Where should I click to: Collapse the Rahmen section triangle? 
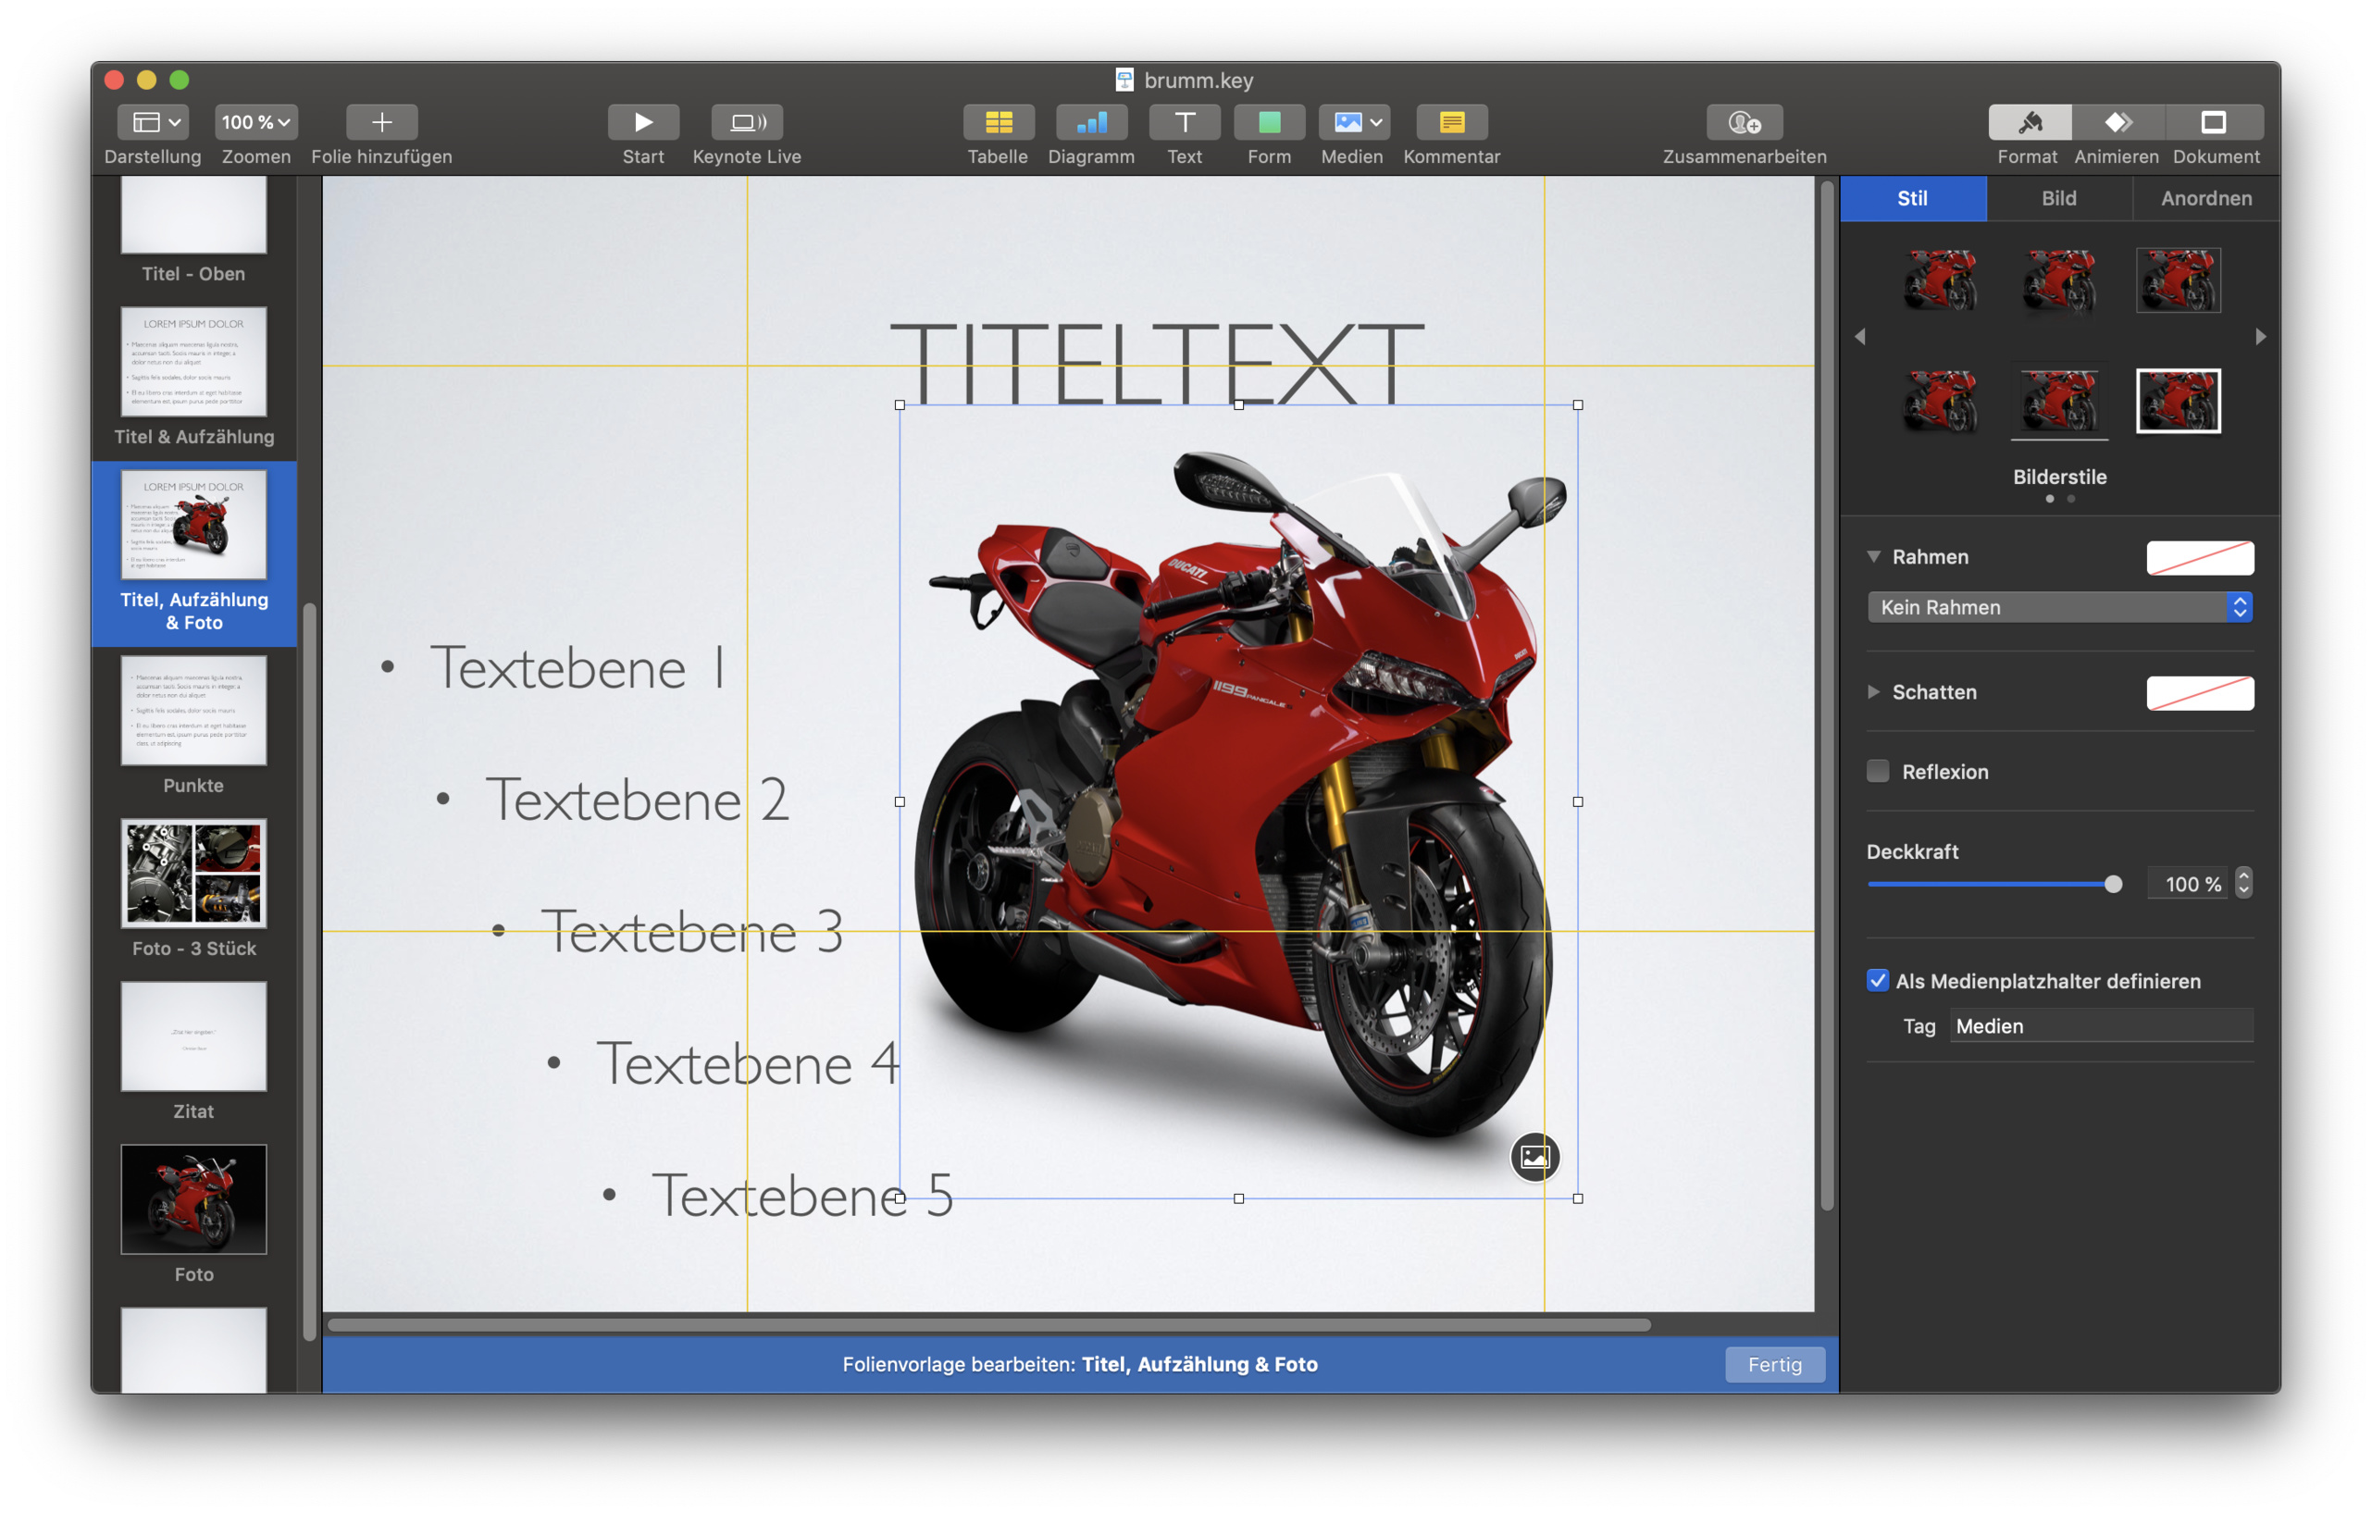1873,556
